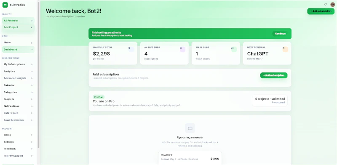
Task: Open the ChatGPT renewal entry
Action: (190, 157)
